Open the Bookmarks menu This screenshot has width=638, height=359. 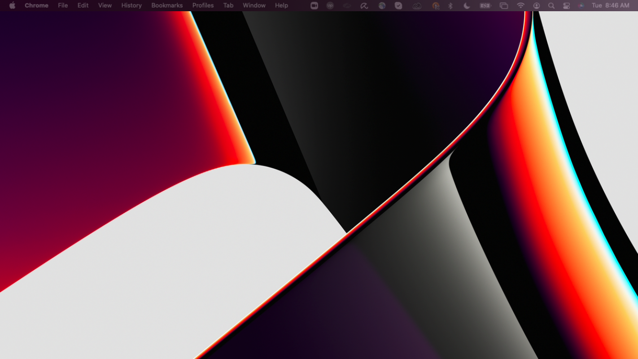pyautogui.click(x=167, y=5)
